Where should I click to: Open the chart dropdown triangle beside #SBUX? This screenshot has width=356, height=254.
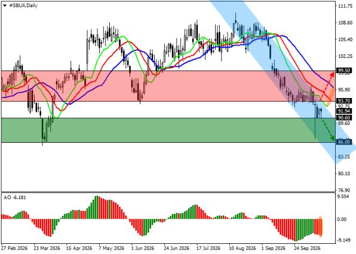(x=5, y=6)
